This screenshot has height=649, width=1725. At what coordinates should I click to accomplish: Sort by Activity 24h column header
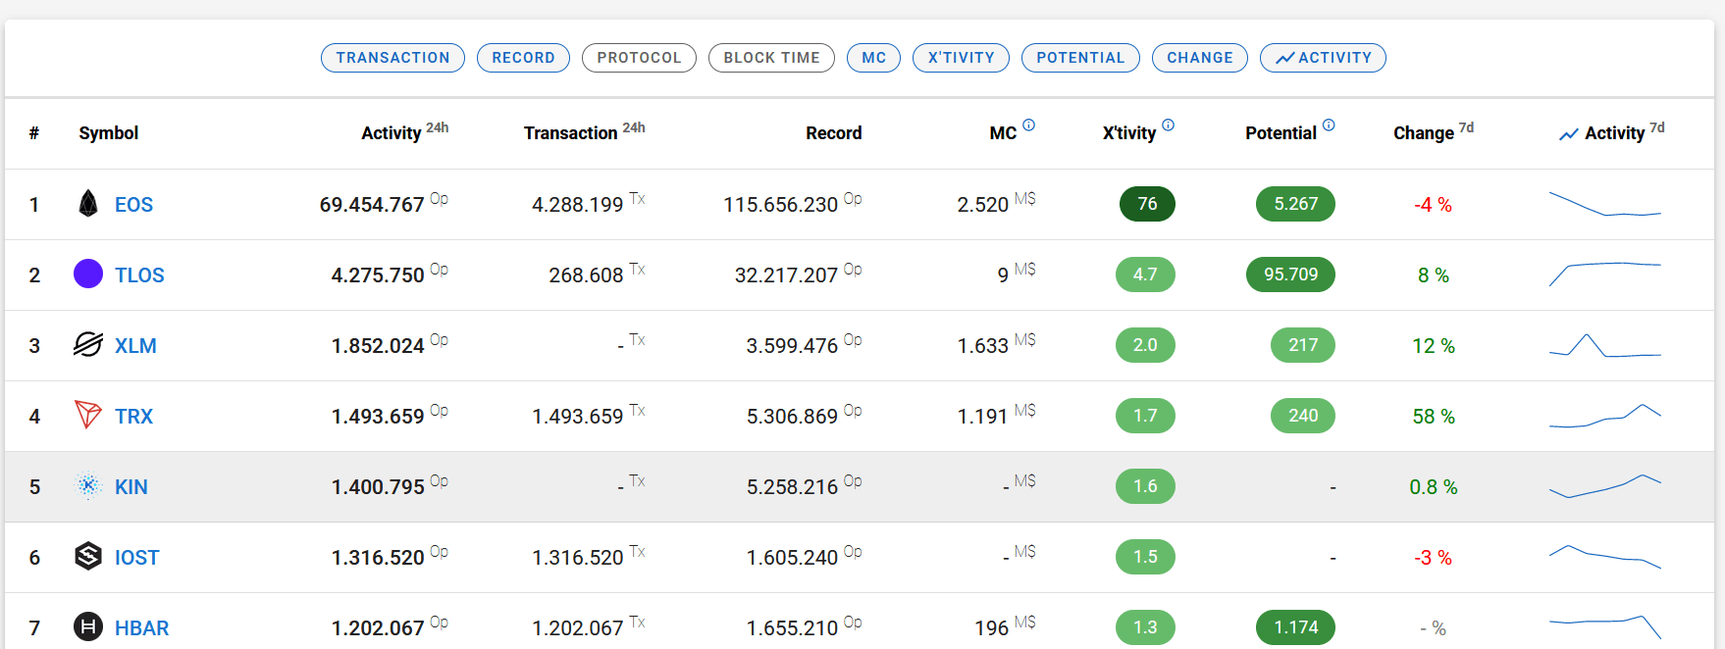(391, 133)
